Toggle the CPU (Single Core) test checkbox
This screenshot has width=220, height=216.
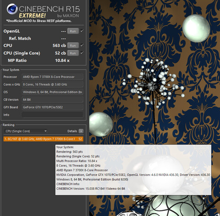pyautogui.click(x=82, y=53)
